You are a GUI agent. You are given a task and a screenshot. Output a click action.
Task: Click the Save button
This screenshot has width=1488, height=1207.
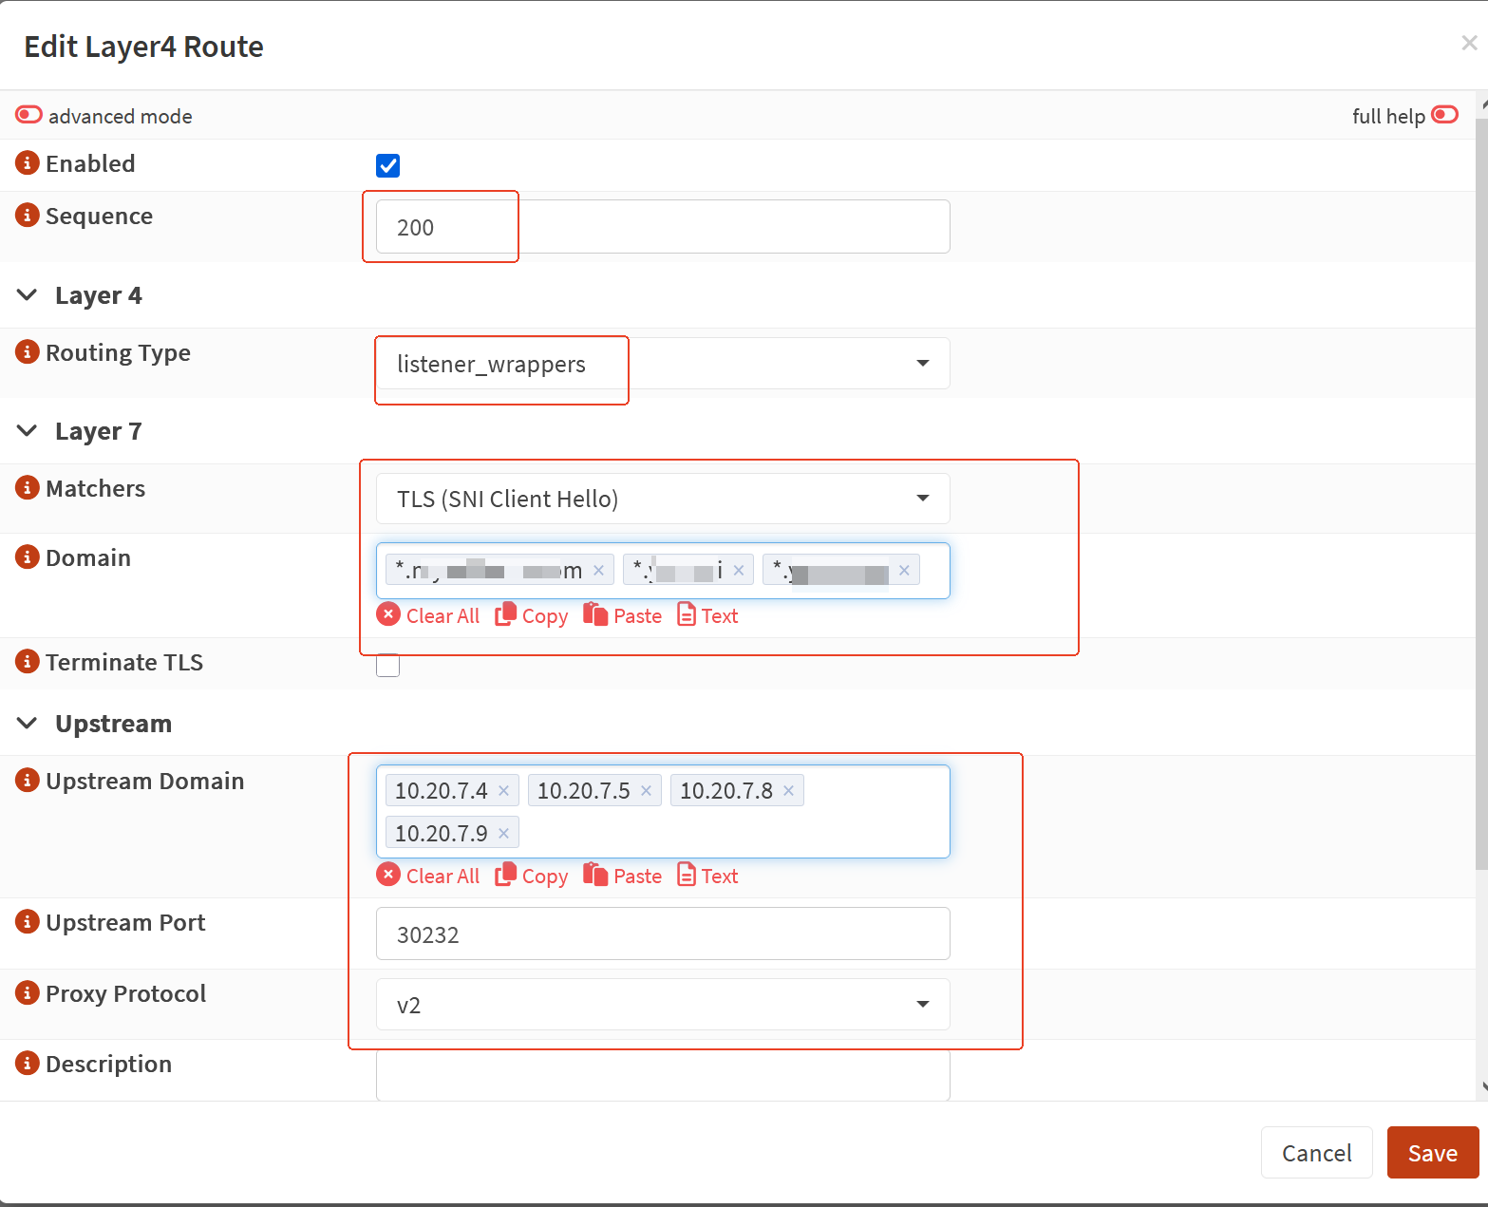pos(1432,1153)
